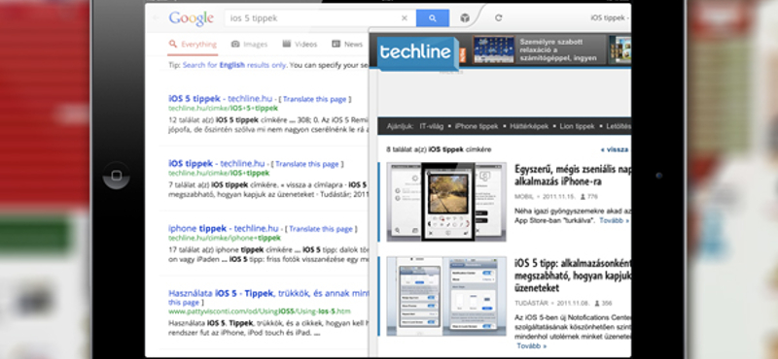Click the techline.hu/cimke/iOS+5+tippek green URL
The image size is (778, 359).
pos(223,108)
